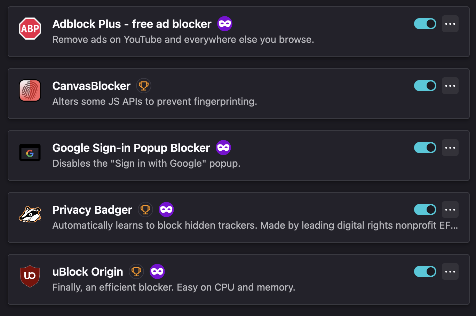Click the private-browsing mask badge on uBlock Origin
Image resolution: width=476 pixels, height=316 pixels.
tap(157, 271)
